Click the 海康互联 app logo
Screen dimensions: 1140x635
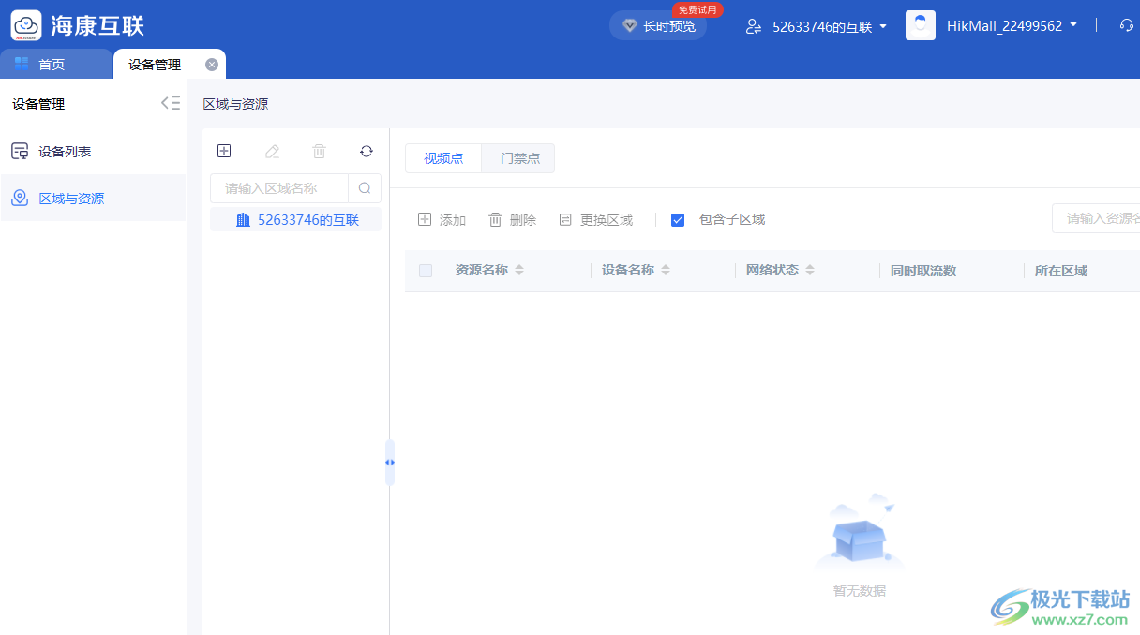[x=25, y=25]
